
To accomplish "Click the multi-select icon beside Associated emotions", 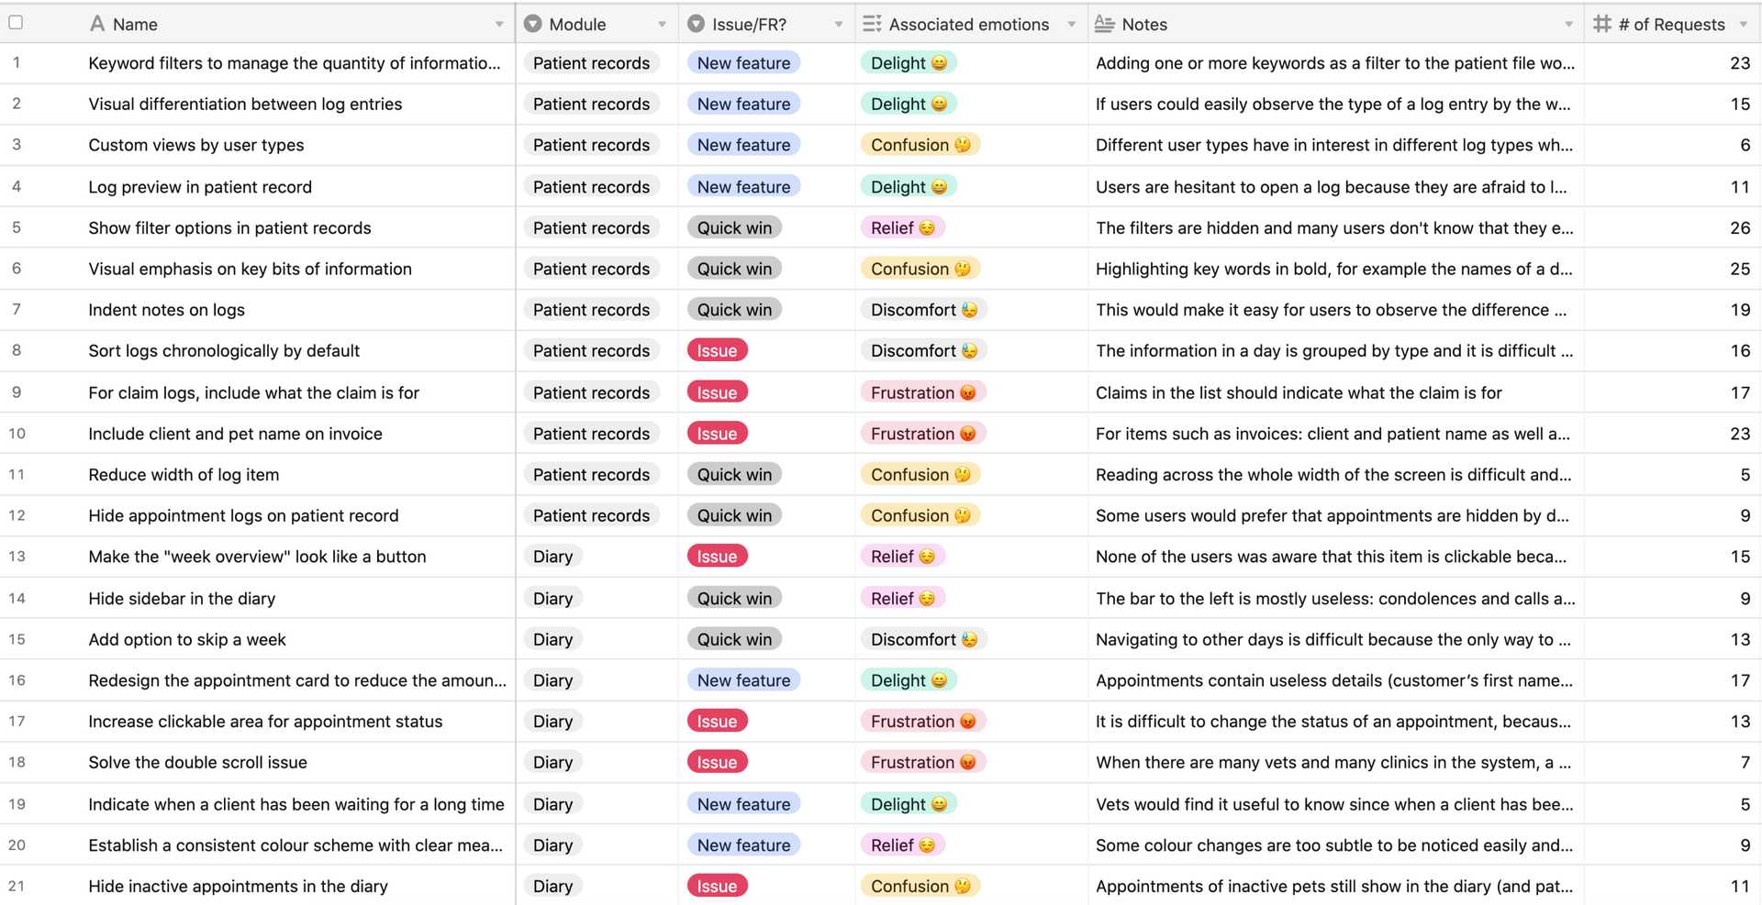I will [x=872, y=23].
